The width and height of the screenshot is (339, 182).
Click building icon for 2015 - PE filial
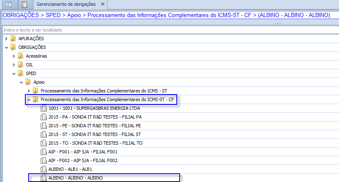pyautogui.click(x=44, y=126)
